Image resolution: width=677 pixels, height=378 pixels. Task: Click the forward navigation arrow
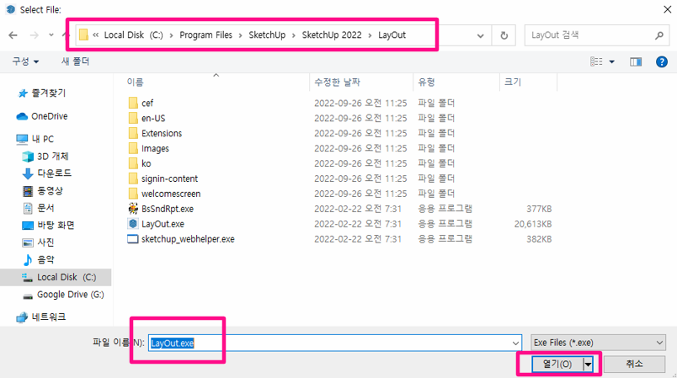coord(35,35)
